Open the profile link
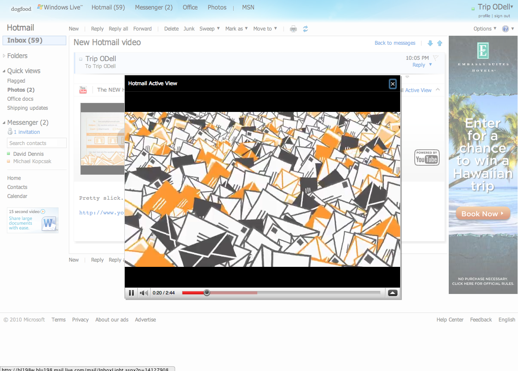Screen dimensions: 518x371 click(484, 16)
